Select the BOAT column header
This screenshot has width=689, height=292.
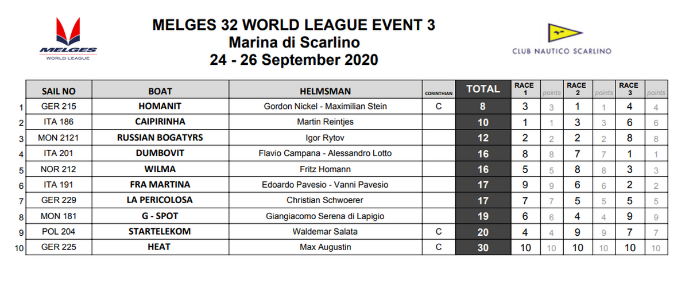click(160, 91)
